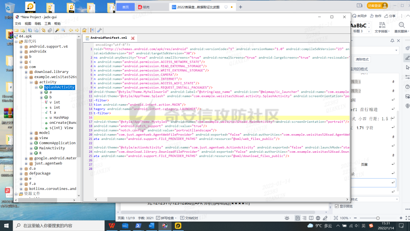
Task: Click the forward navigation arrow in jadx
Action: point(77,30)
